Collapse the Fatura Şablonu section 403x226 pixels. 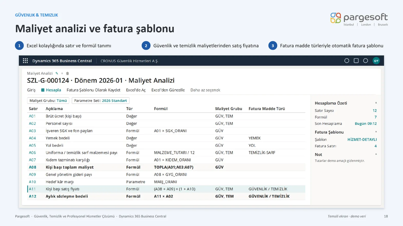pyautogui.click(x=376, y=132)
